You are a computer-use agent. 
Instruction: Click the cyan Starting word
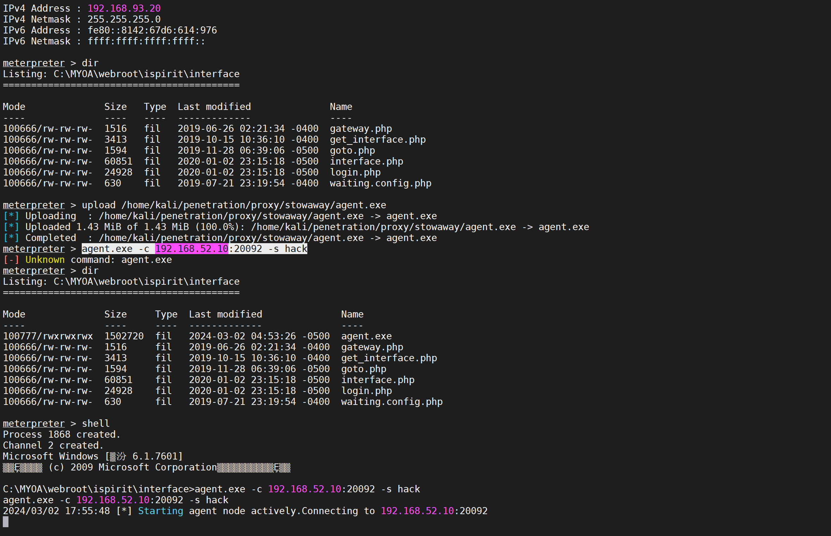pos(160,511)
